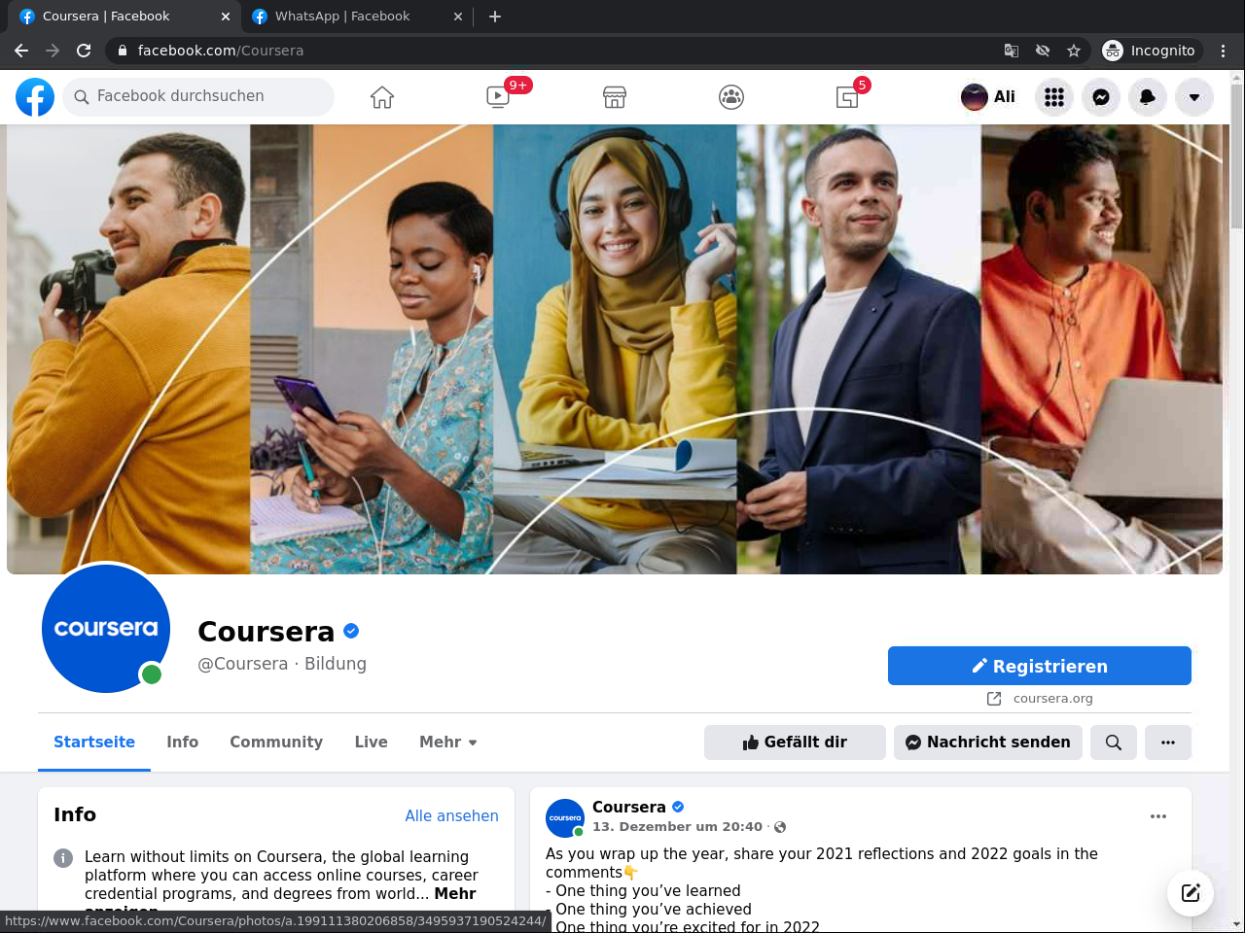Open the page's three-dot options menu

(x=1168, y=743)
